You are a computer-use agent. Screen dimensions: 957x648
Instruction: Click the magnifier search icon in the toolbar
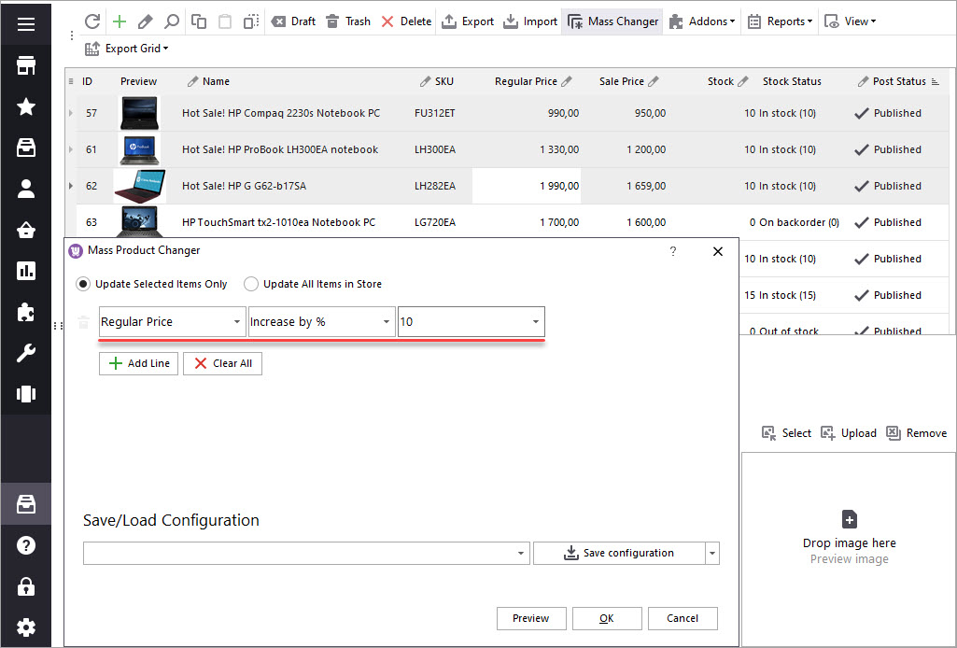tap(171, 21)
